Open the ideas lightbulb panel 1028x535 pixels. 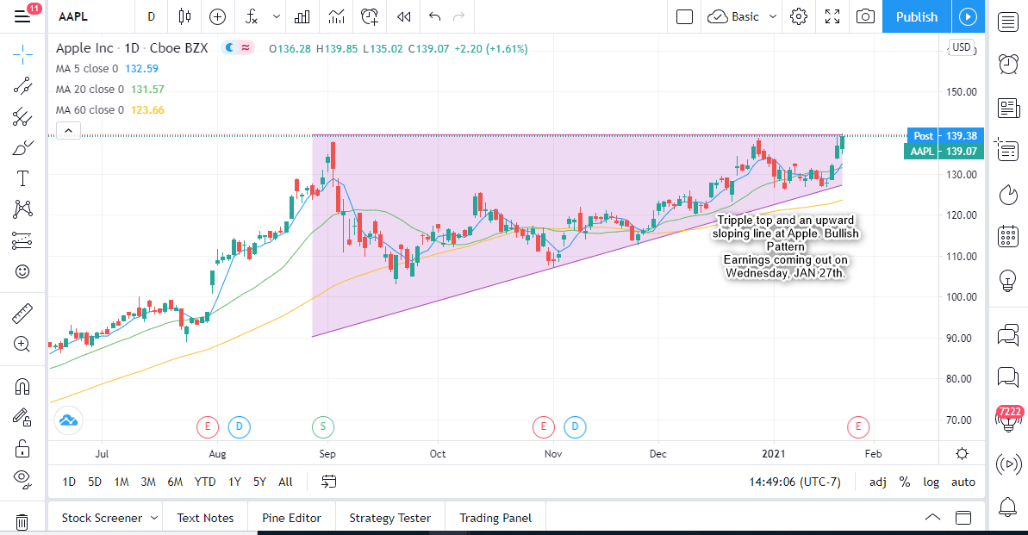(1007, 280)
